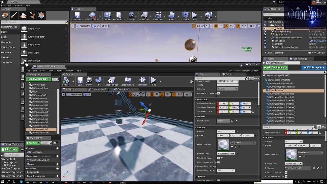The width and height of the screenshot is (327, 184).
Task: Select the Geometry Editing mode icon
Action: click(41, 16)
